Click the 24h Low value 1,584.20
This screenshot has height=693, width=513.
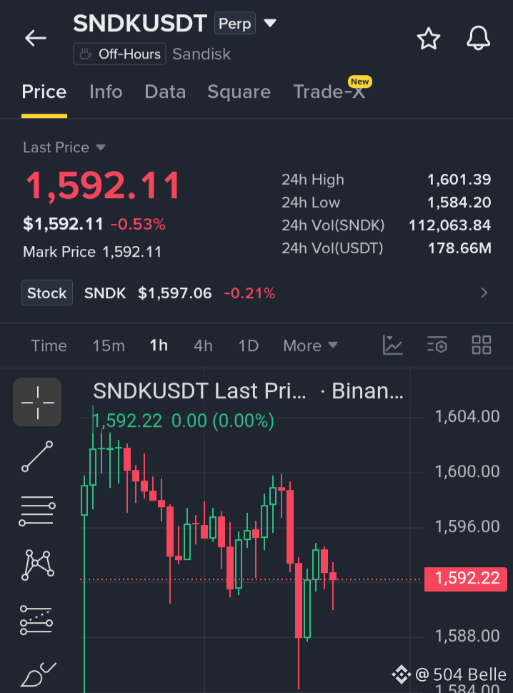coord(459,202)
